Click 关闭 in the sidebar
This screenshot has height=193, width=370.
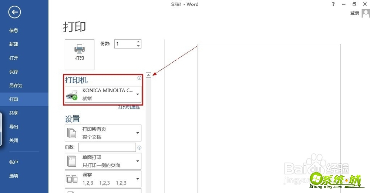click(x=14, y=140)
